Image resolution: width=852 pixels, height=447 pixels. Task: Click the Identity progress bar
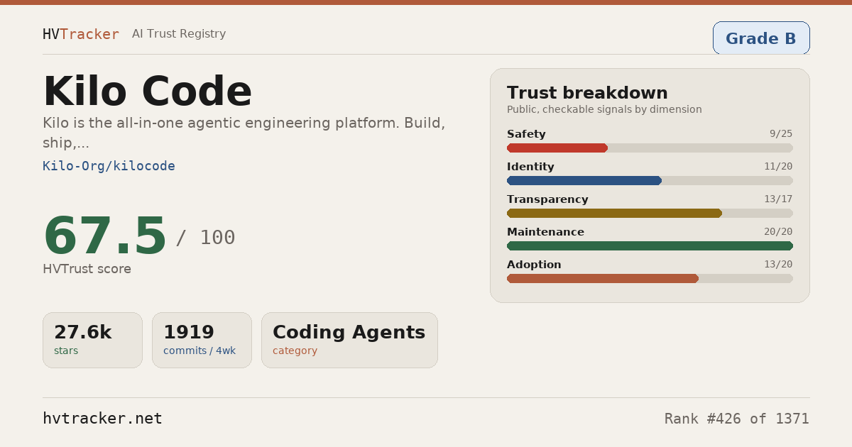650,180
